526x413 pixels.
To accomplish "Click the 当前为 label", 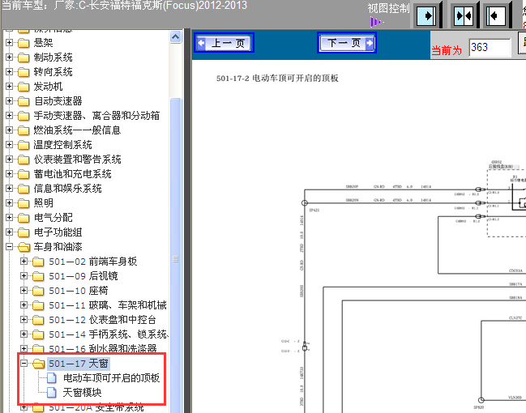I will pos(447,50).
